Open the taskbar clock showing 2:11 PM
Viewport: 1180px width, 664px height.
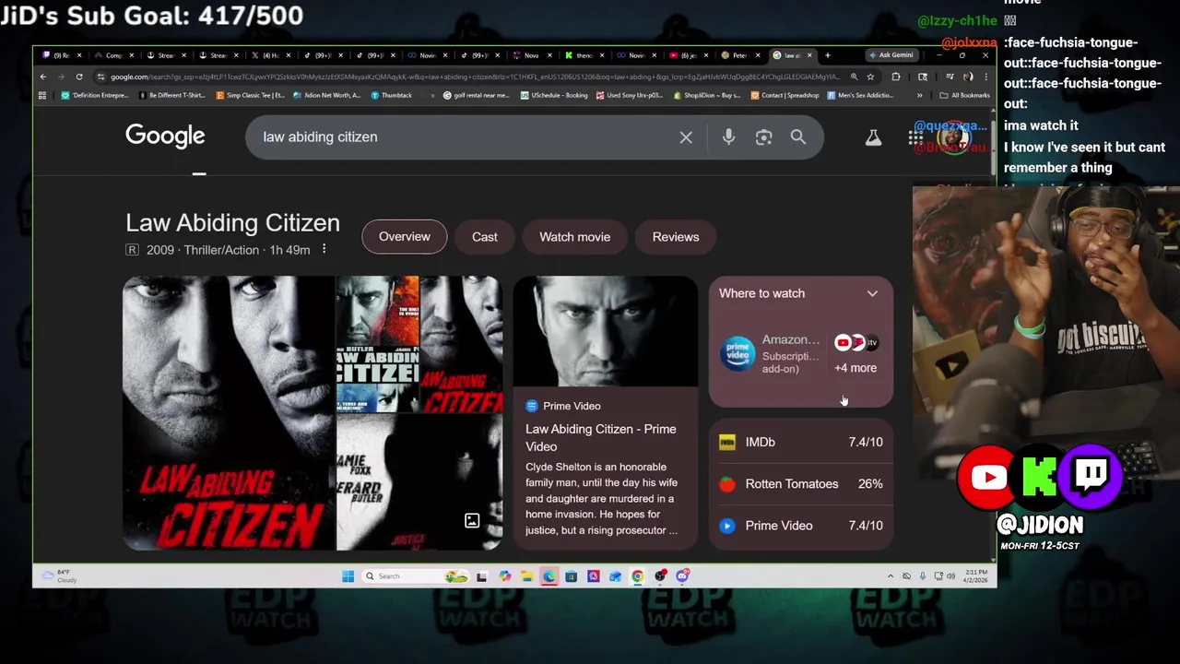pos(975,576)
